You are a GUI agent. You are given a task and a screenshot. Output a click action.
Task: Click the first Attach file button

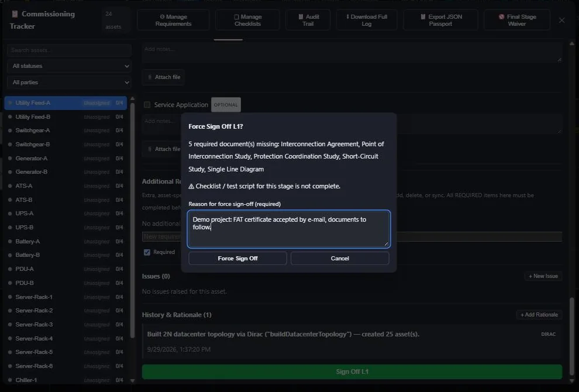[164, 77]
